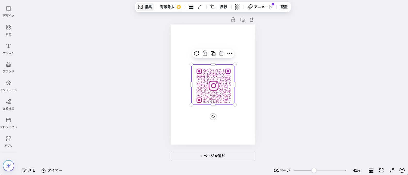Enter fullscreen presentation mode
Screen dimensions: 408x175
coord(392,170)
